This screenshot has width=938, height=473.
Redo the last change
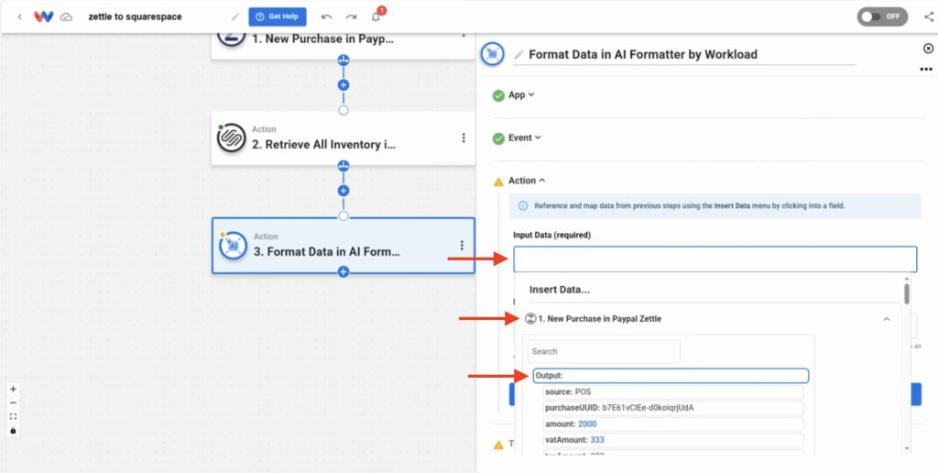351,16
